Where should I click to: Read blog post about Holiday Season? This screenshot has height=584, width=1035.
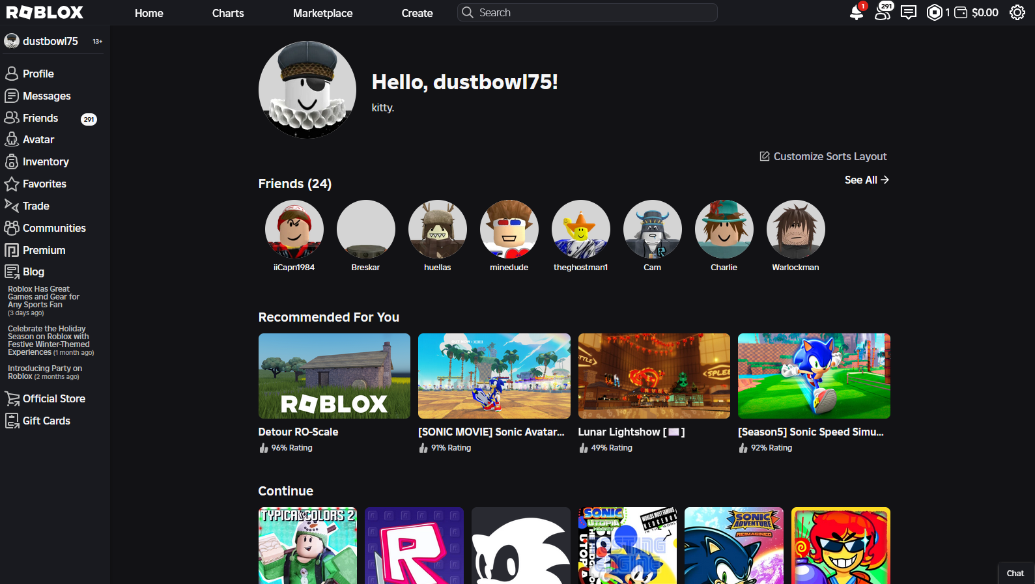pos(51,341)
